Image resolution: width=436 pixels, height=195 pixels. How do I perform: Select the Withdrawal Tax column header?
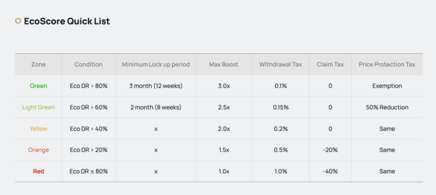(x=280, y=64)
